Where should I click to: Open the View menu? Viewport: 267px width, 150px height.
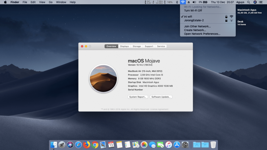(42, 2)
